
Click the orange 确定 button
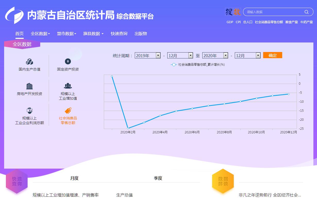272,55
